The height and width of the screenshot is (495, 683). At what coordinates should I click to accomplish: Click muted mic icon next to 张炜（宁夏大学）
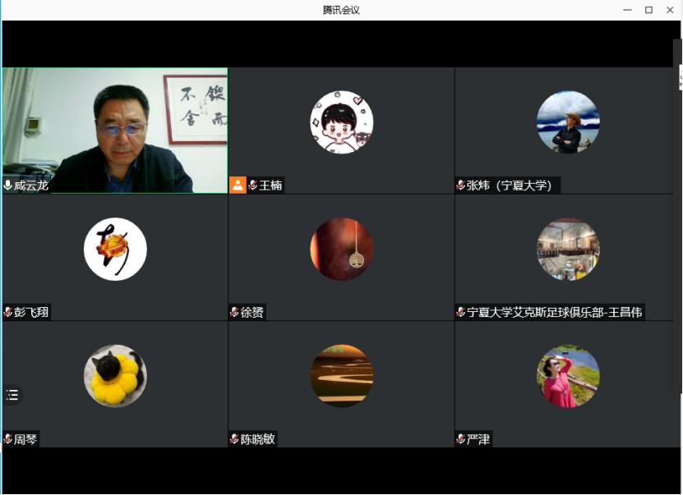(461, 186)
